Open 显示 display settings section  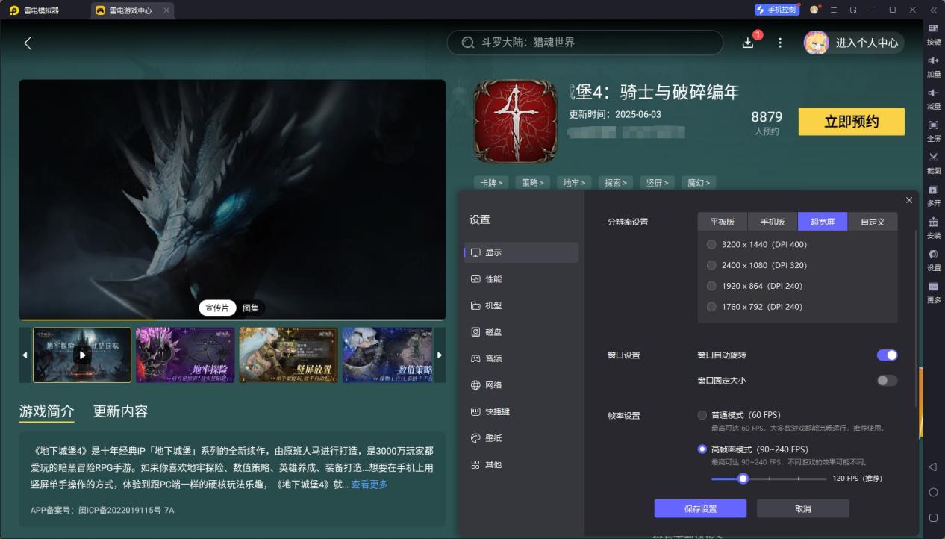tap(521, 252)
